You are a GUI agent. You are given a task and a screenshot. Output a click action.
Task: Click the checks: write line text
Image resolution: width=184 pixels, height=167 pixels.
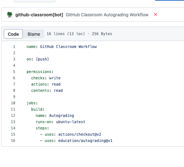[46, 78]
